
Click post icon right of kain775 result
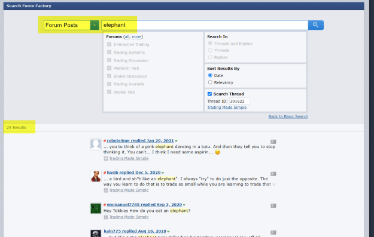(273, 232)
